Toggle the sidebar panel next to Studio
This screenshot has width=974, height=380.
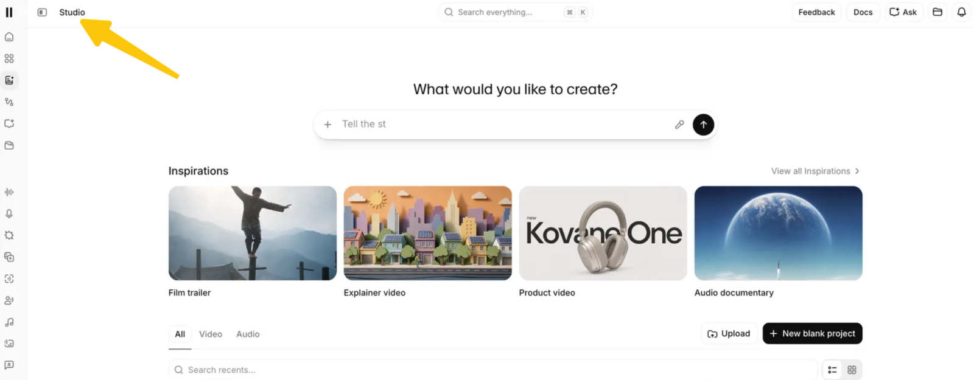pyautogui.click(x=42, y=12)
